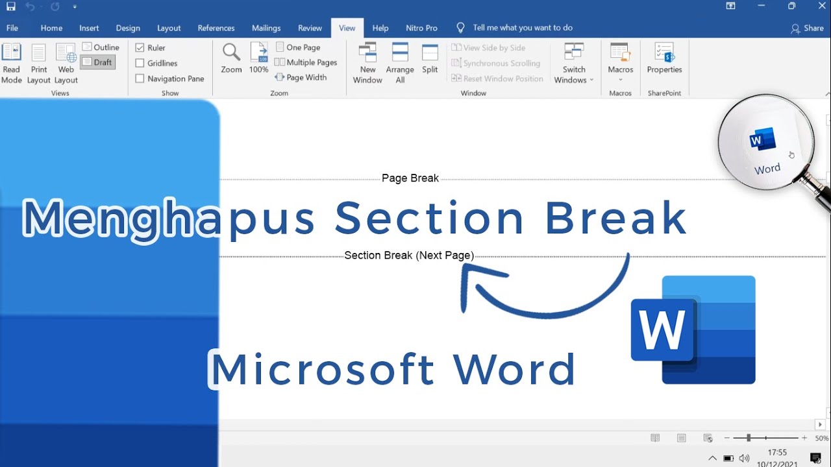Click View Side by Side

pyautogui.click(x=488, y=47)
